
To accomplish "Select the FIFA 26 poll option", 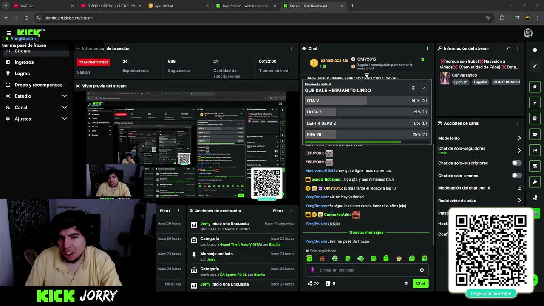I will (x=366, y=134).
